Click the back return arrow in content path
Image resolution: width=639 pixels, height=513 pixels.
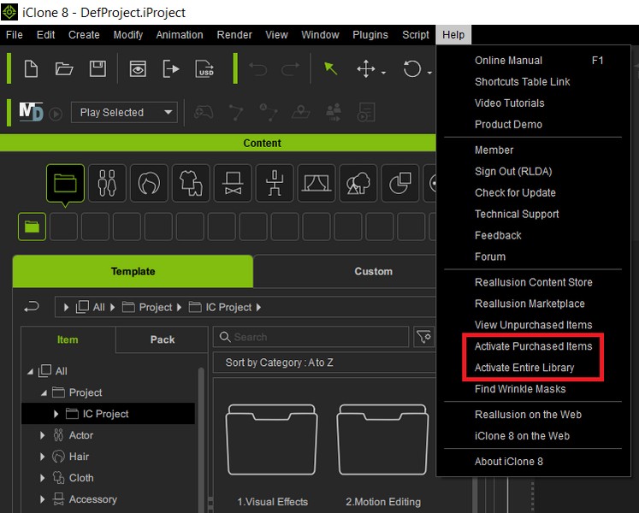[32, 306]
